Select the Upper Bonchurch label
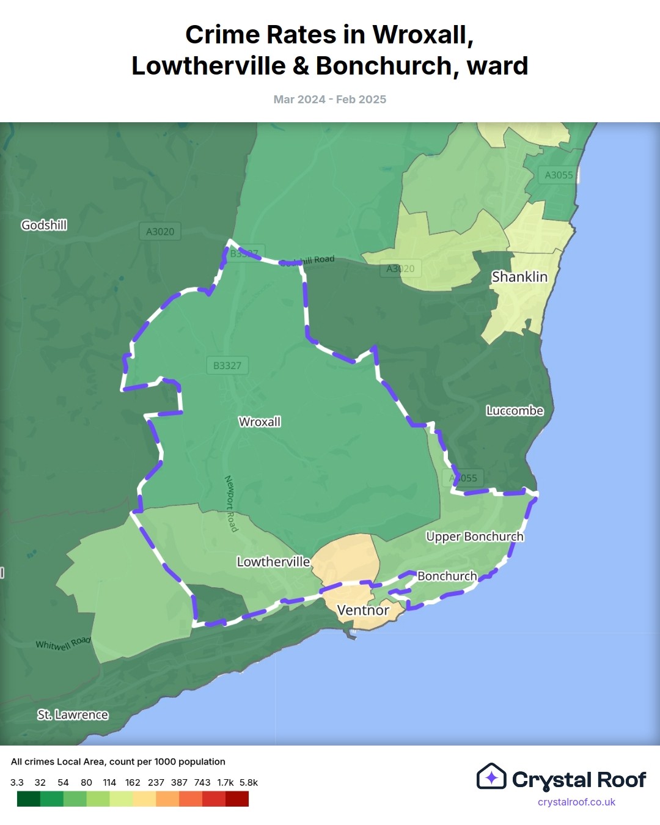 point(475,537)
